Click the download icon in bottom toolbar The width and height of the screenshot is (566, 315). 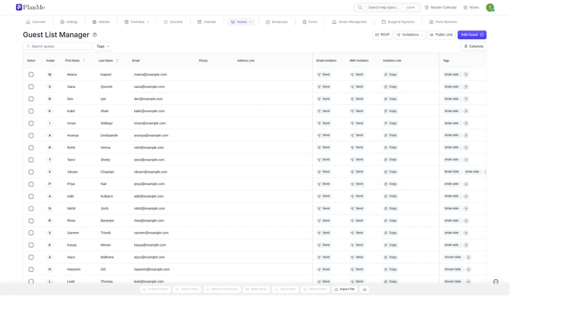365,289
